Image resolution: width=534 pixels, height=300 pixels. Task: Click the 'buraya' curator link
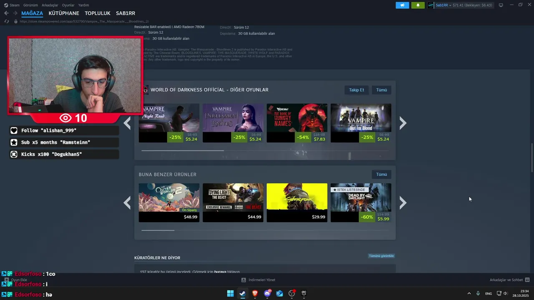220,272
